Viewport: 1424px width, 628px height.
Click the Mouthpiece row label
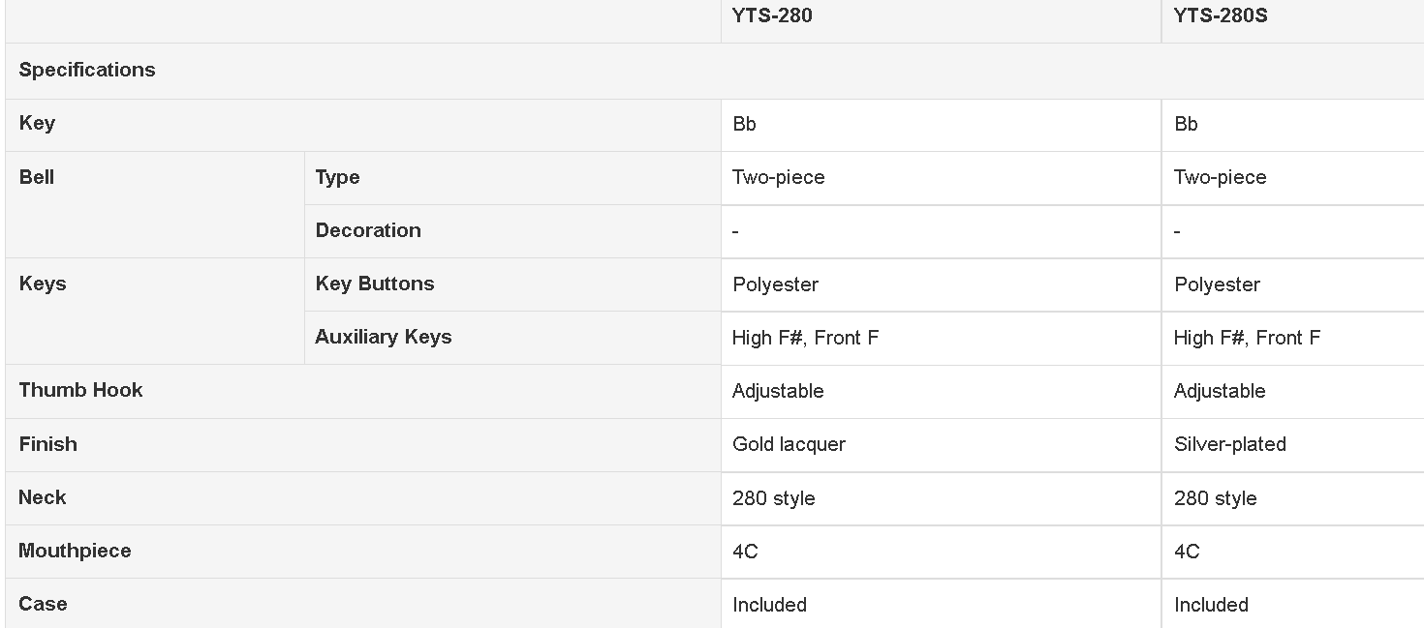[x=75, y=551]
